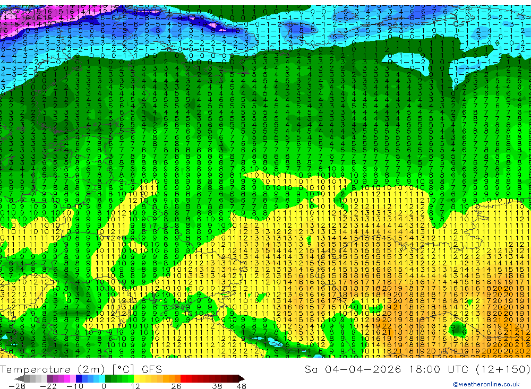Click the '18:00 UTC' time label

pyautogui.click(x=439, y=369)
